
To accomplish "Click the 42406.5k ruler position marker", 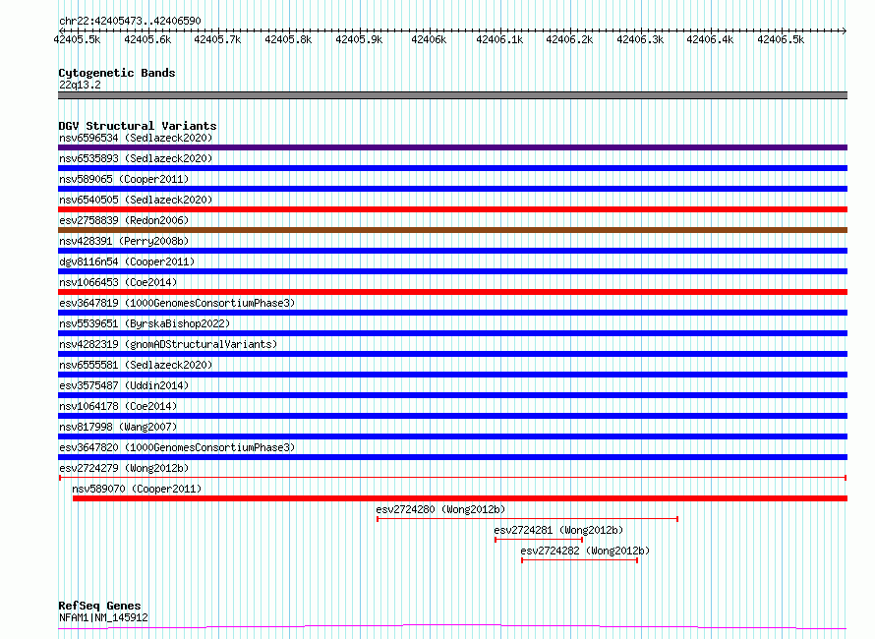I will pos(781,39).
